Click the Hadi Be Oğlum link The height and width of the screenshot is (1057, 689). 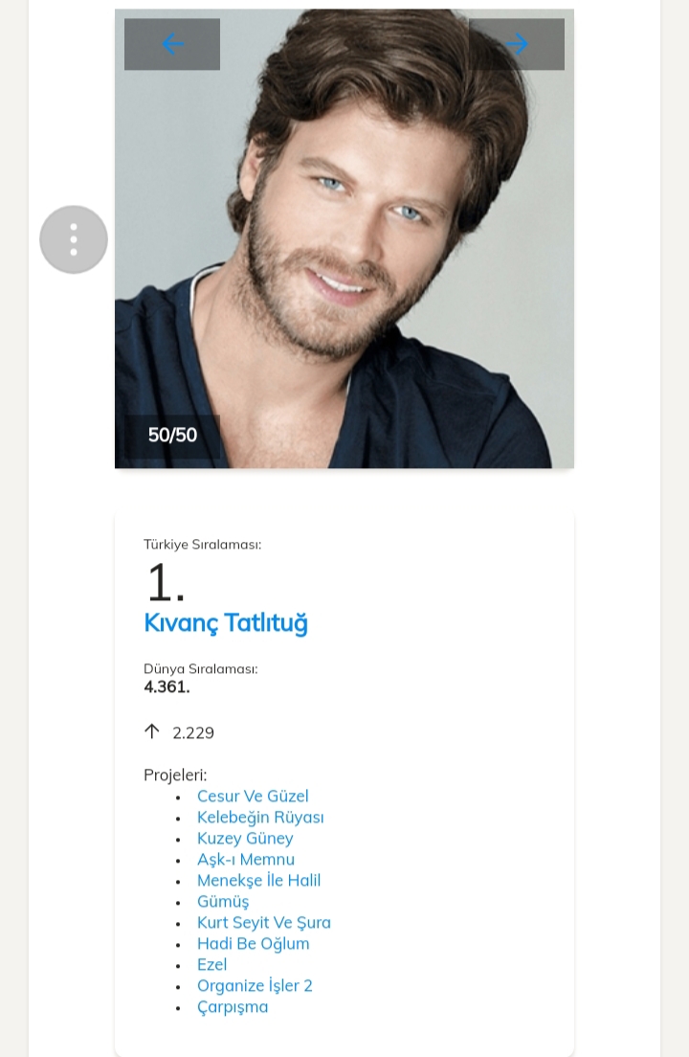point(254,944)
